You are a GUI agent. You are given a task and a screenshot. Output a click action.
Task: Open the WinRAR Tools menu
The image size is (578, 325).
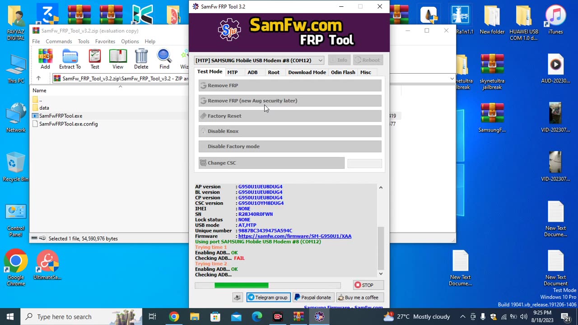click(84, 42)
